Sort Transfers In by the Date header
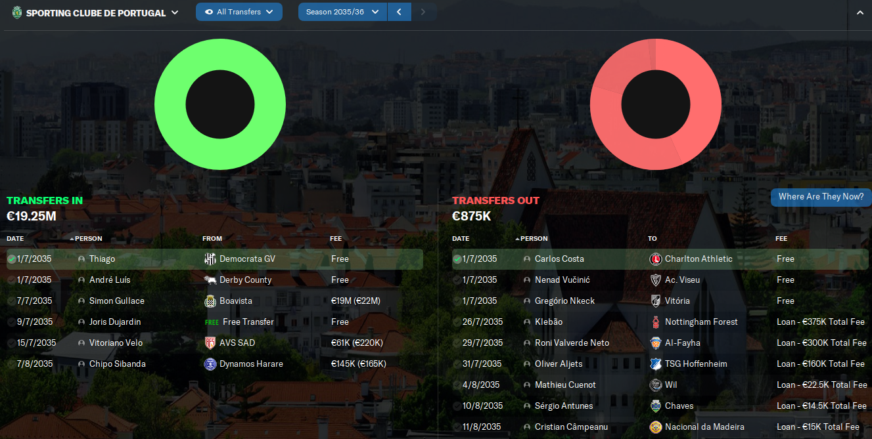Screen dimensions: 872x439 pyautogui.click(x=15, y=239)
